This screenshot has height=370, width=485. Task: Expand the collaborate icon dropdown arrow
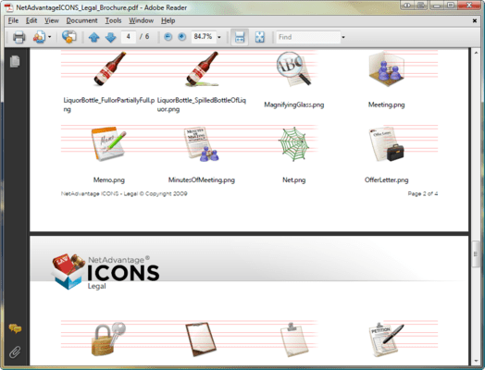click(x=49, y=37)
